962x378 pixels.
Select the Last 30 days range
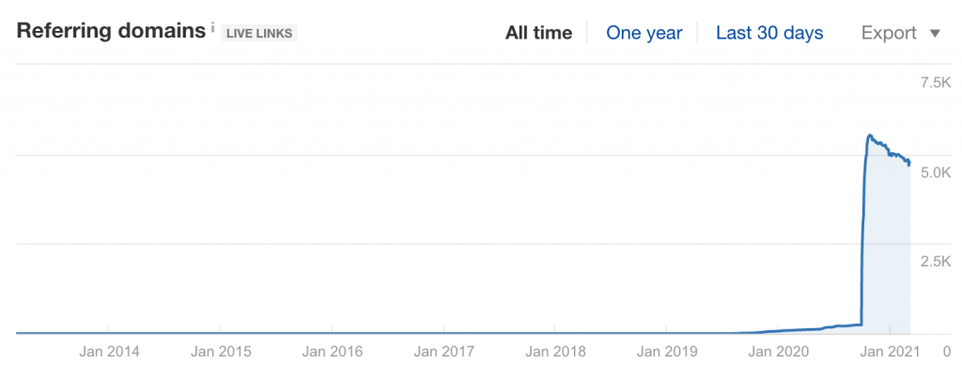769,33
